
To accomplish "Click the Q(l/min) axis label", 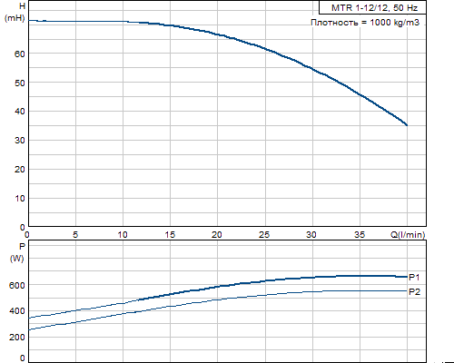I will coord(408,234).
